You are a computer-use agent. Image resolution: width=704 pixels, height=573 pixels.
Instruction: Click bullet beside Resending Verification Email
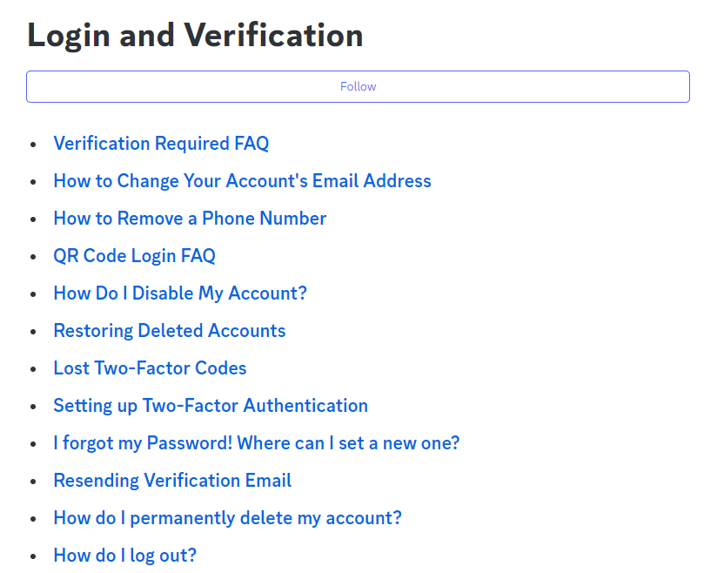coord(33,482)
